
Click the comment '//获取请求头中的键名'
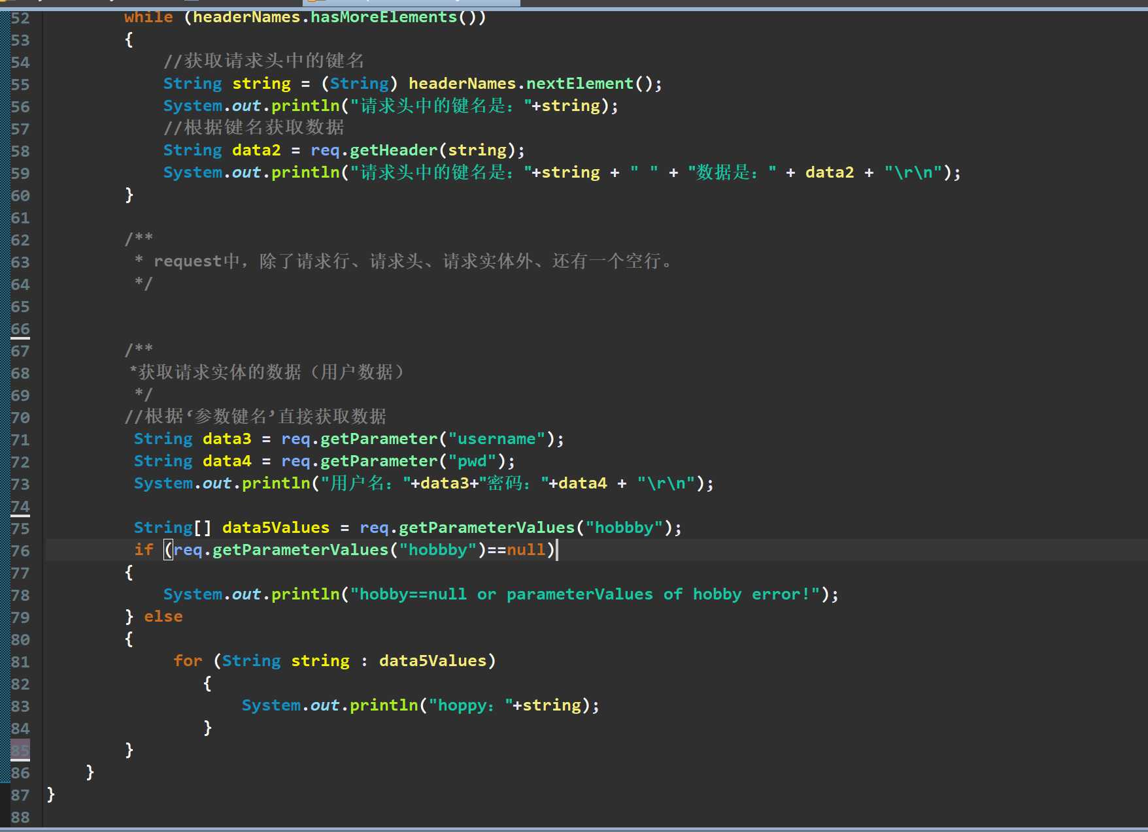(263, 61)
